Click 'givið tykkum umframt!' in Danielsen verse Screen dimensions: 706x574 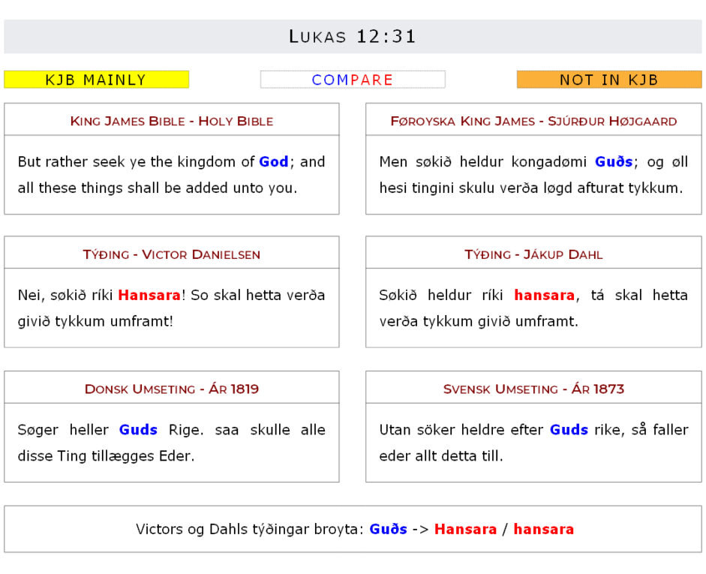coord(95,321)
